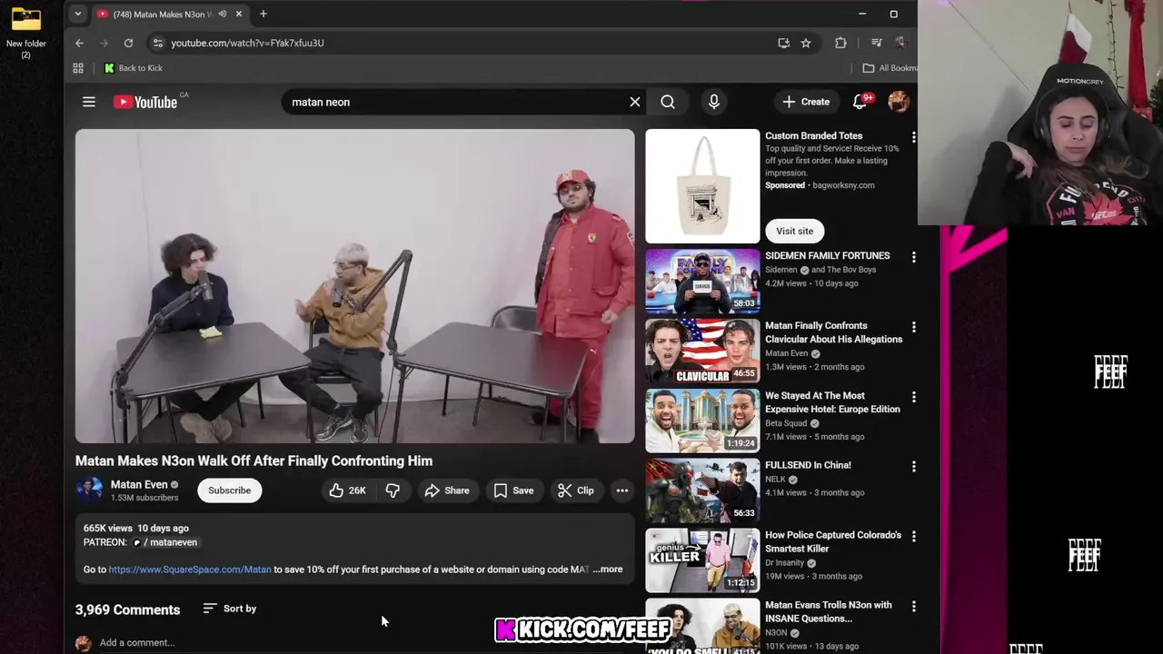Focus the YouTube search field
Image resolution: width=1163 pixels, height=654 pixels.
[x=454, y=102]
